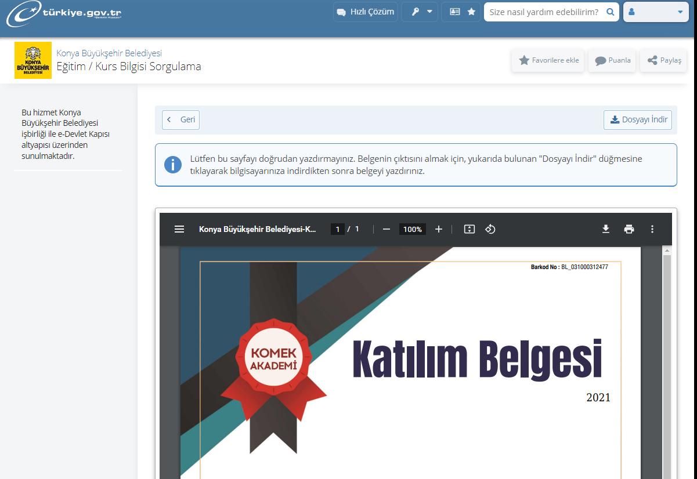Click the PDF title 'Konya Büyükşehir Belediyesi-K...'
This screenshot has width=697, height=479.
coord(258,229)
